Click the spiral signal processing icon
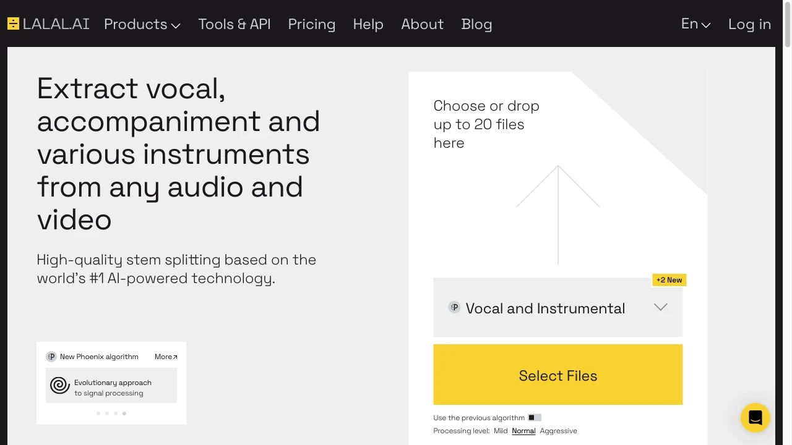This screenshot has height=445, width=792. (59, 385)
